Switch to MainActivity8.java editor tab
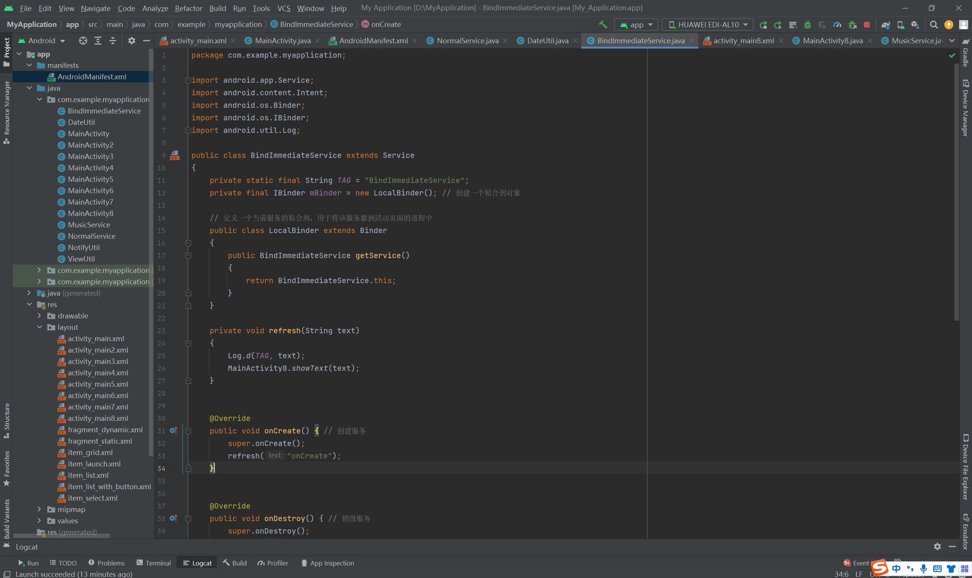 click(x=832, y=41)
